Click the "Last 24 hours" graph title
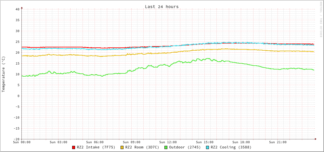The image size is (324, 152). click(x=162, y=6)
